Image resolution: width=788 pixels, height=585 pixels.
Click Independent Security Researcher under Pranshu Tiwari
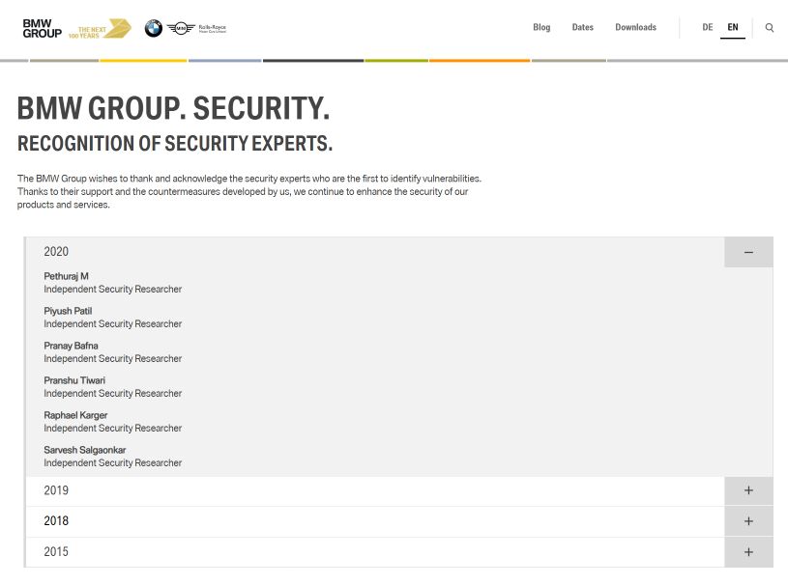click(112, 393)
